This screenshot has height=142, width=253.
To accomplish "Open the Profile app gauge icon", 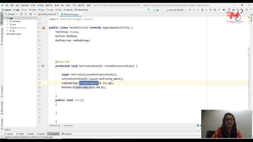I will coord(211,10).
